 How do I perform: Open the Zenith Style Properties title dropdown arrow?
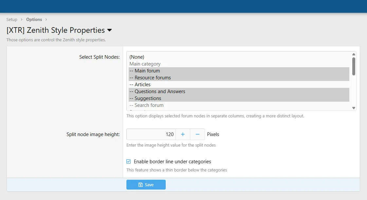(110, 30)
